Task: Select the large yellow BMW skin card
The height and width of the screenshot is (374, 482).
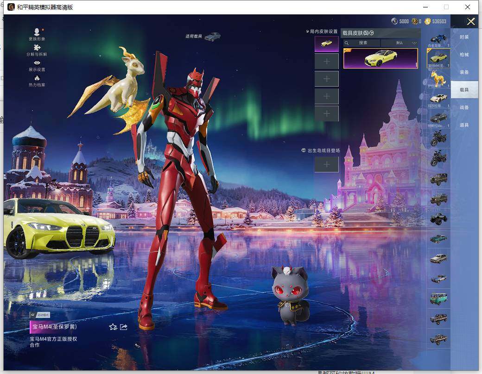Action: coord(381,58)
